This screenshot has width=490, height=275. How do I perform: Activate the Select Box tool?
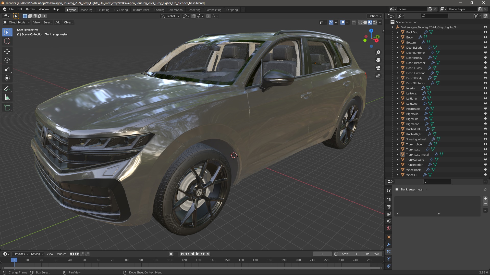tap(7, 32)
